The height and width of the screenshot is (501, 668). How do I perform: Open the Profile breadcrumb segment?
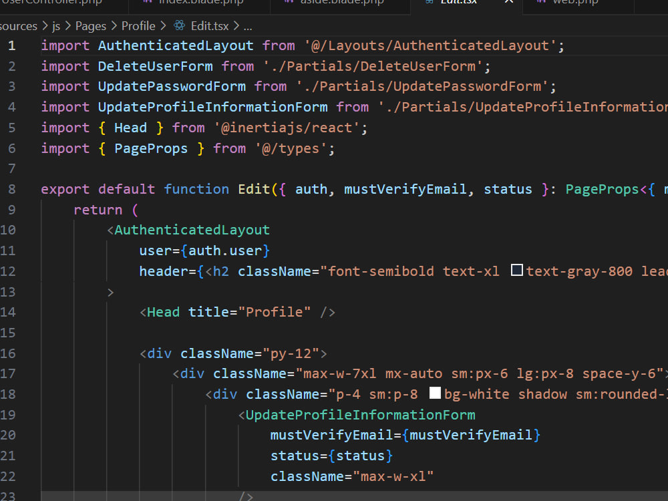(x=138, y=26)
